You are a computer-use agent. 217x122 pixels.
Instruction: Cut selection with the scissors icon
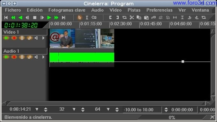coord(132,17)
